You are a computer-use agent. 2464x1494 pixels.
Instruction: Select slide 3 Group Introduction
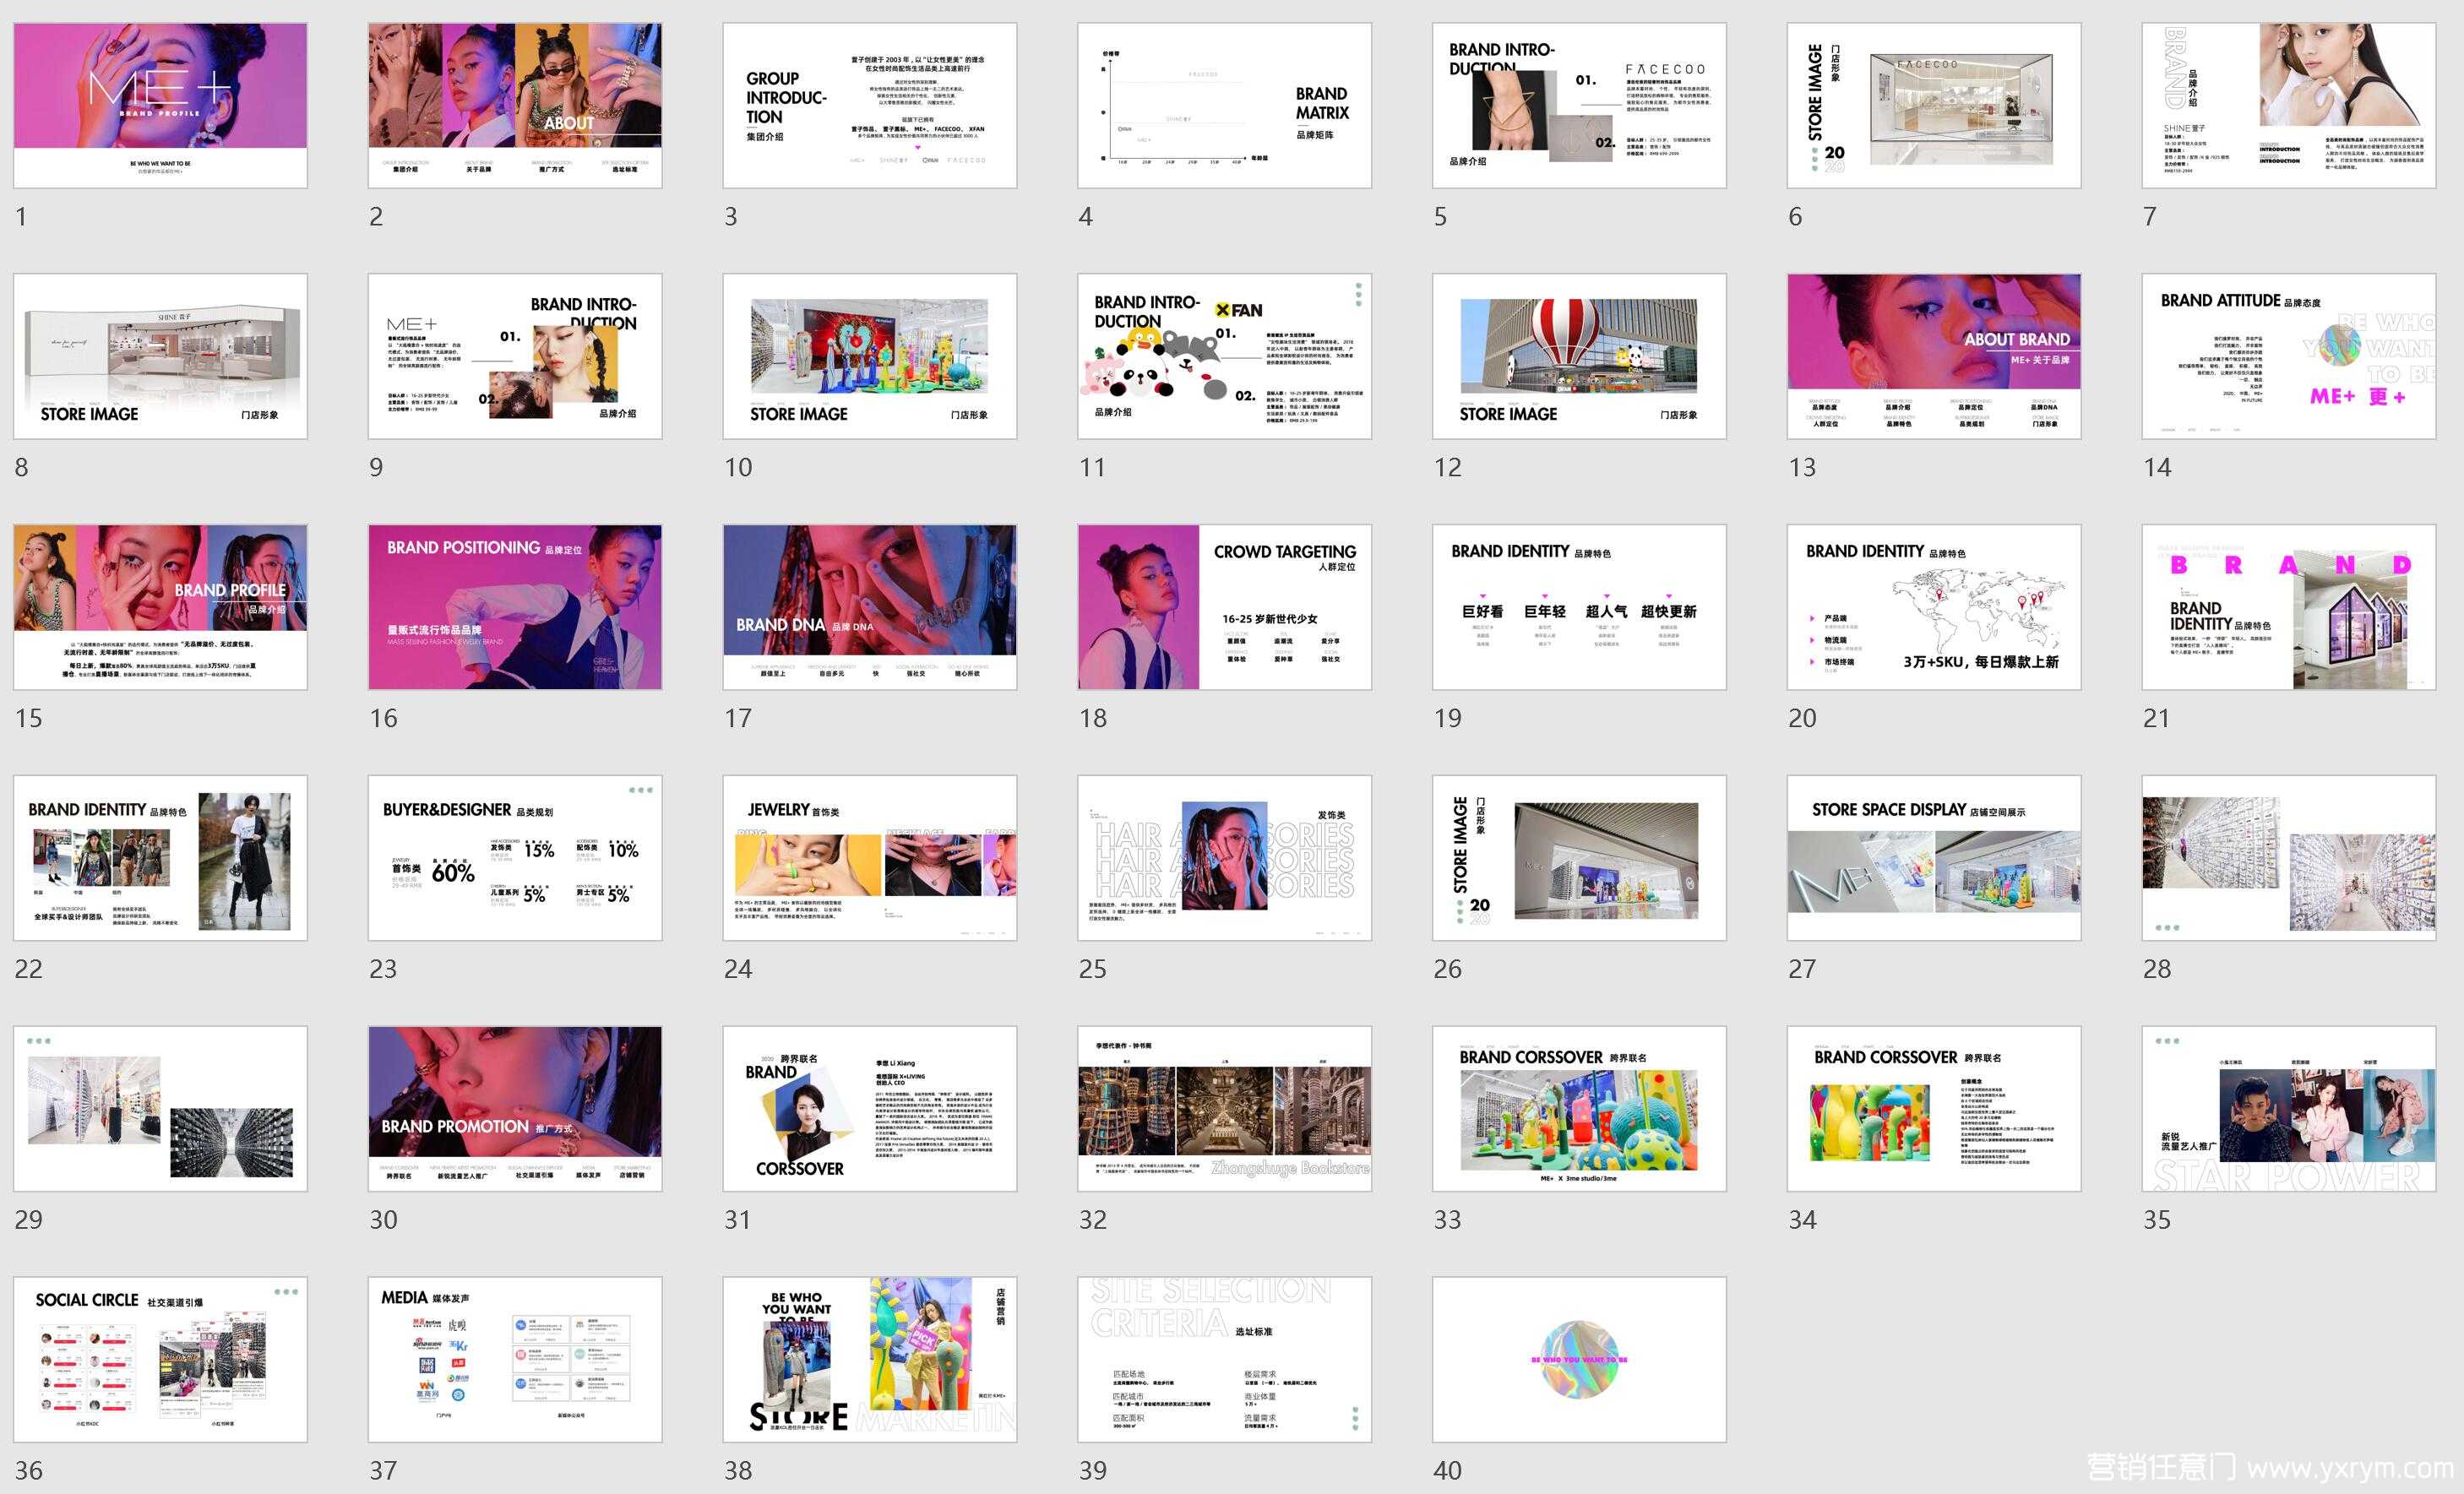[x=870, y=105]
